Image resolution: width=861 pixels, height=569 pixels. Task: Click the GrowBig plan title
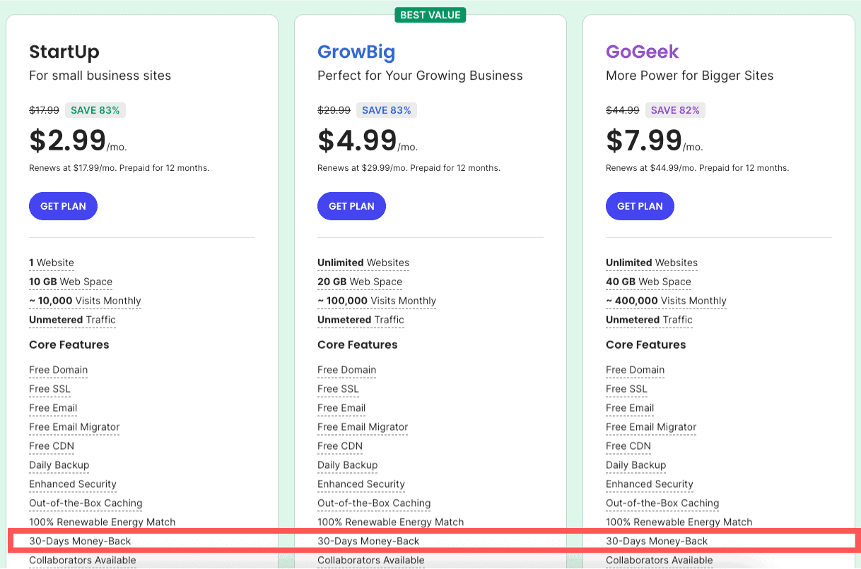pos(356,52)
